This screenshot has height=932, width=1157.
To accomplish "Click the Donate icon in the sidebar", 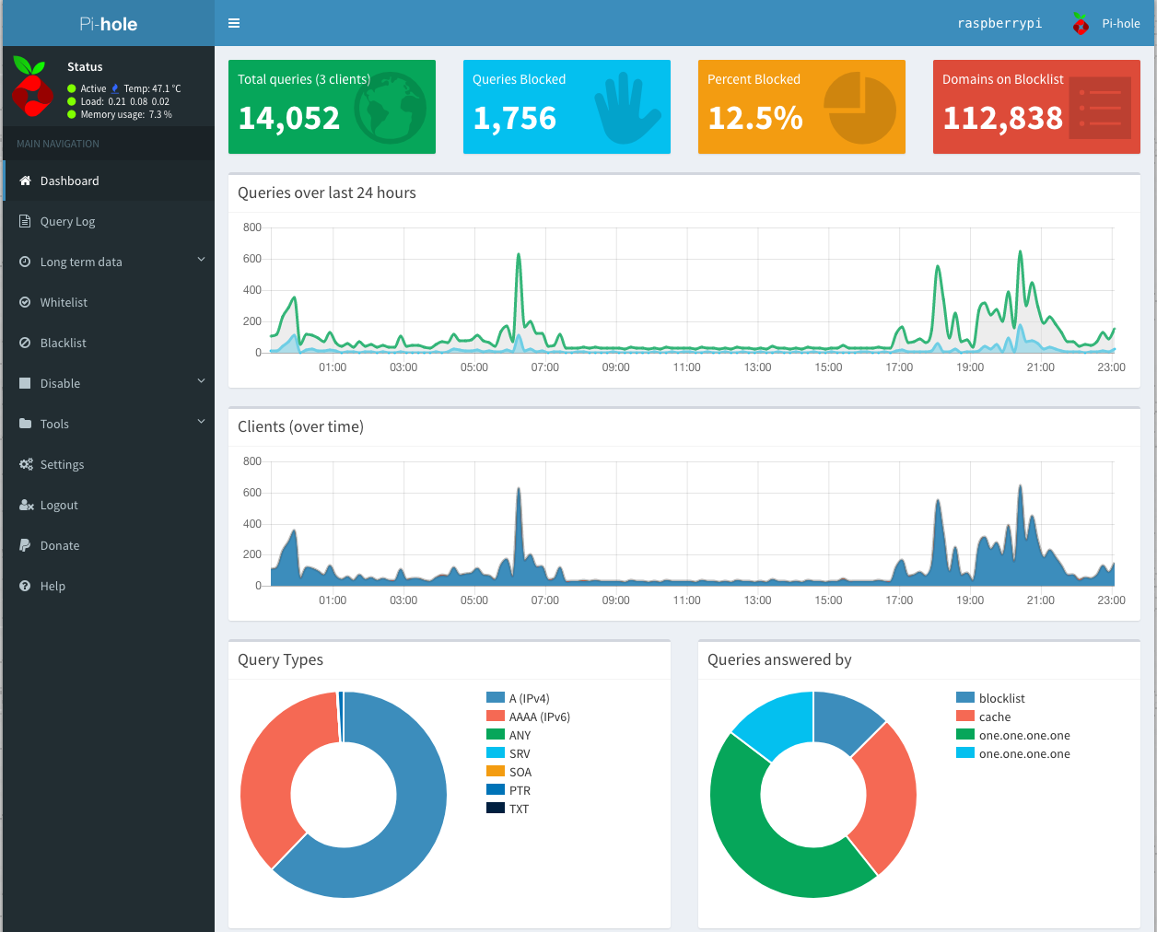I will click(25, 545).
